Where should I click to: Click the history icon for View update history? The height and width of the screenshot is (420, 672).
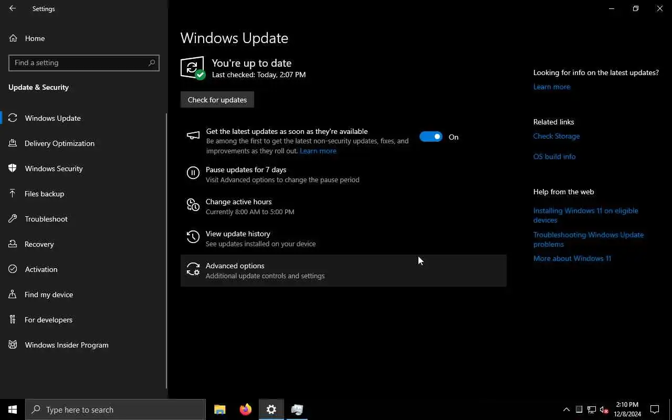(x=193, y=237)
